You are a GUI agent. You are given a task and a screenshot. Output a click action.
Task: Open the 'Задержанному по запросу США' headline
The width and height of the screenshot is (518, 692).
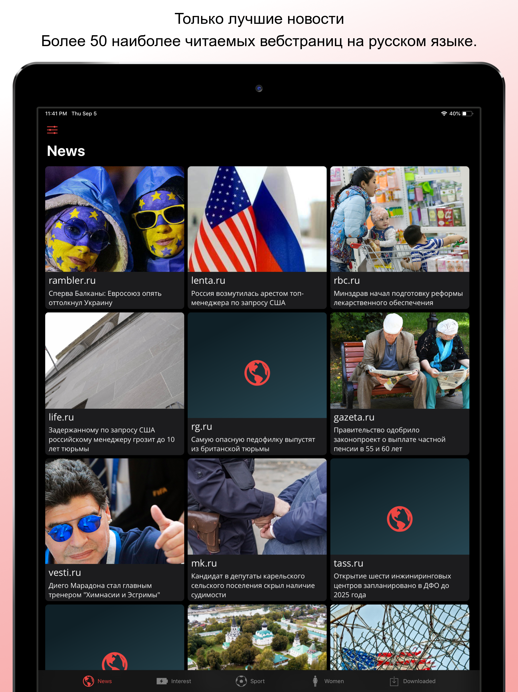click(x=112, y=439)
